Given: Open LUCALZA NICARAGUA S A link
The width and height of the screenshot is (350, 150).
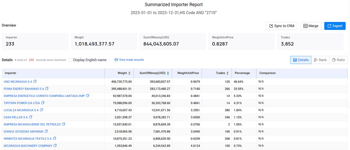Looking at the screenshot, I should coord(21,110).
